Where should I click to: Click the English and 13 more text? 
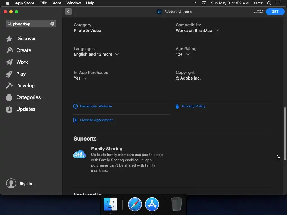point(93,54)
